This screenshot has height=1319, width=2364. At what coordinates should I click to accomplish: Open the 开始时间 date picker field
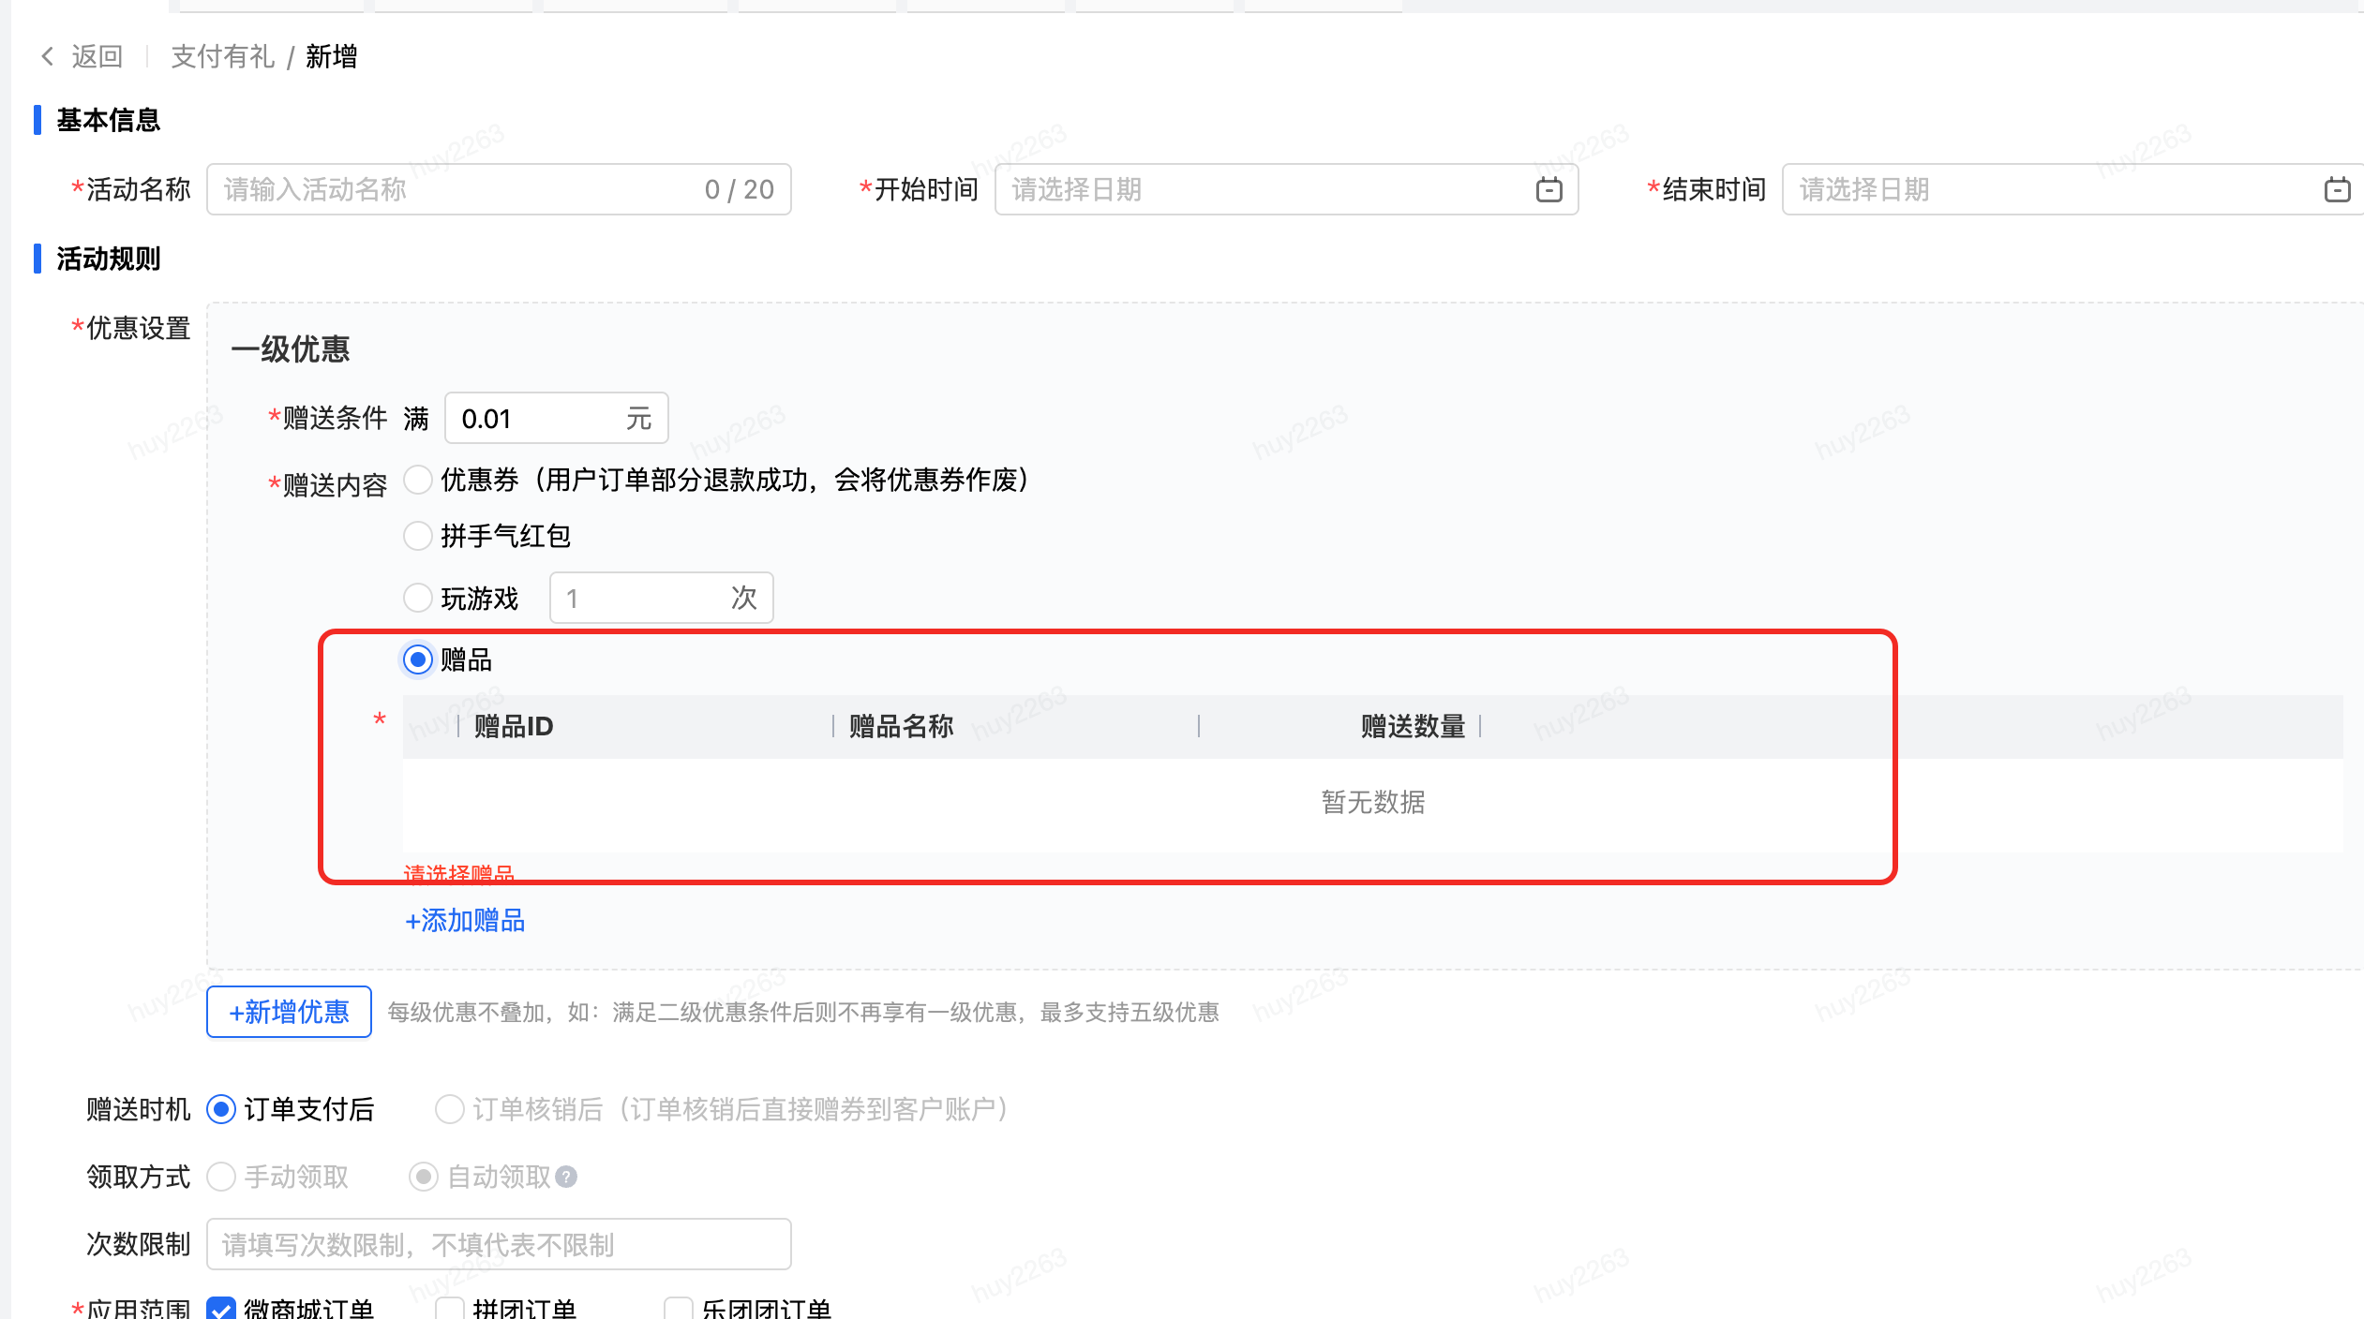point(1265,190)
